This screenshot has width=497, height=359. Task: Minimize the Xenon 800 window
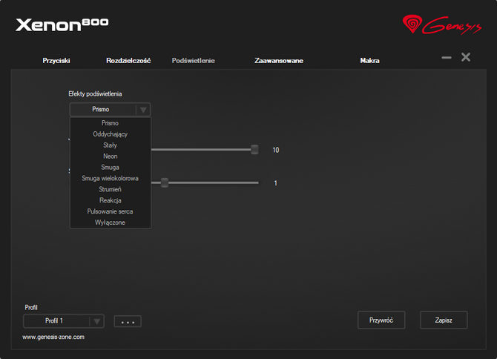pyautogui.click(x=447, y=57)
